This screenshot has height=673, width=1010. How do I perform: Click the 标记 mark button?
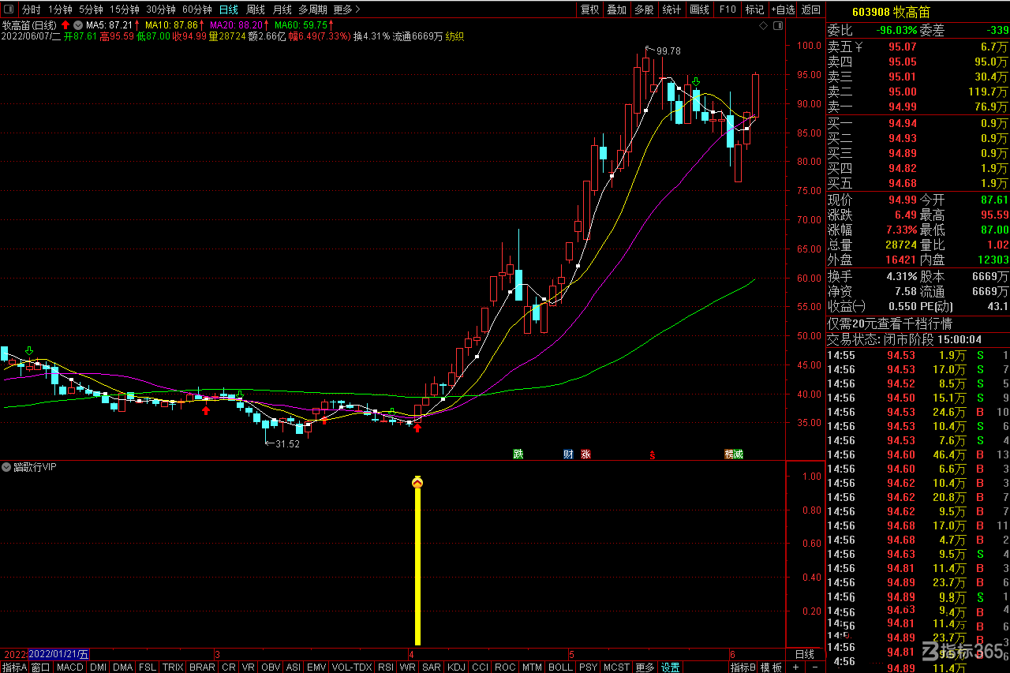[754, 9]
